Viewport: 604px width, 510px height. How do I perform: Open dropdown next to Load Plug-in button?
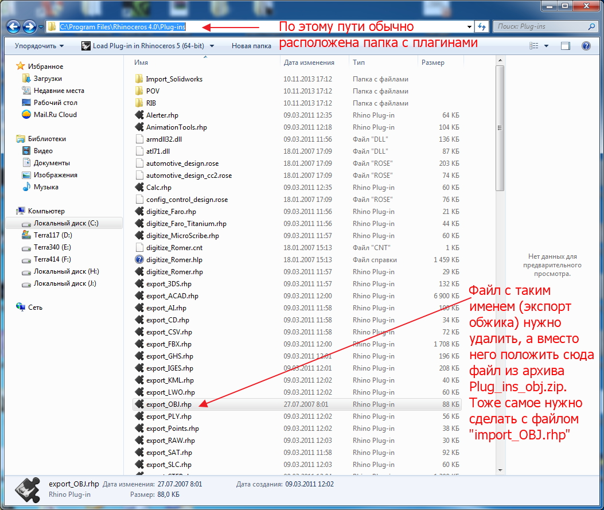[x=212, y=46]
